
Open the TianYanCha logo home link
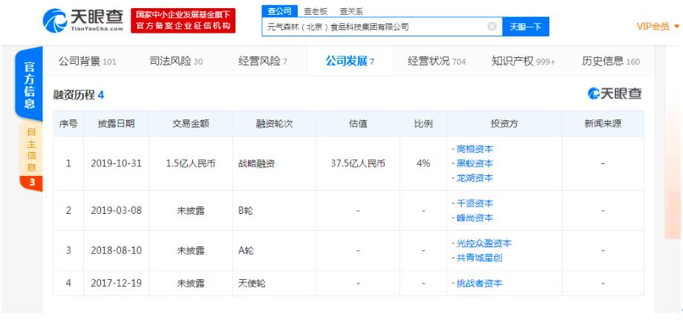tap(82, 20)
